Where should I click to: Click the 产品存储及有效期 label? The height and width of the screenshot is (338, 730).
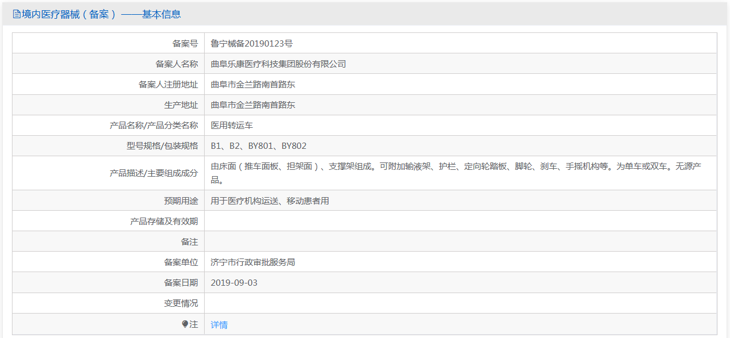click(x=164, y=221)
